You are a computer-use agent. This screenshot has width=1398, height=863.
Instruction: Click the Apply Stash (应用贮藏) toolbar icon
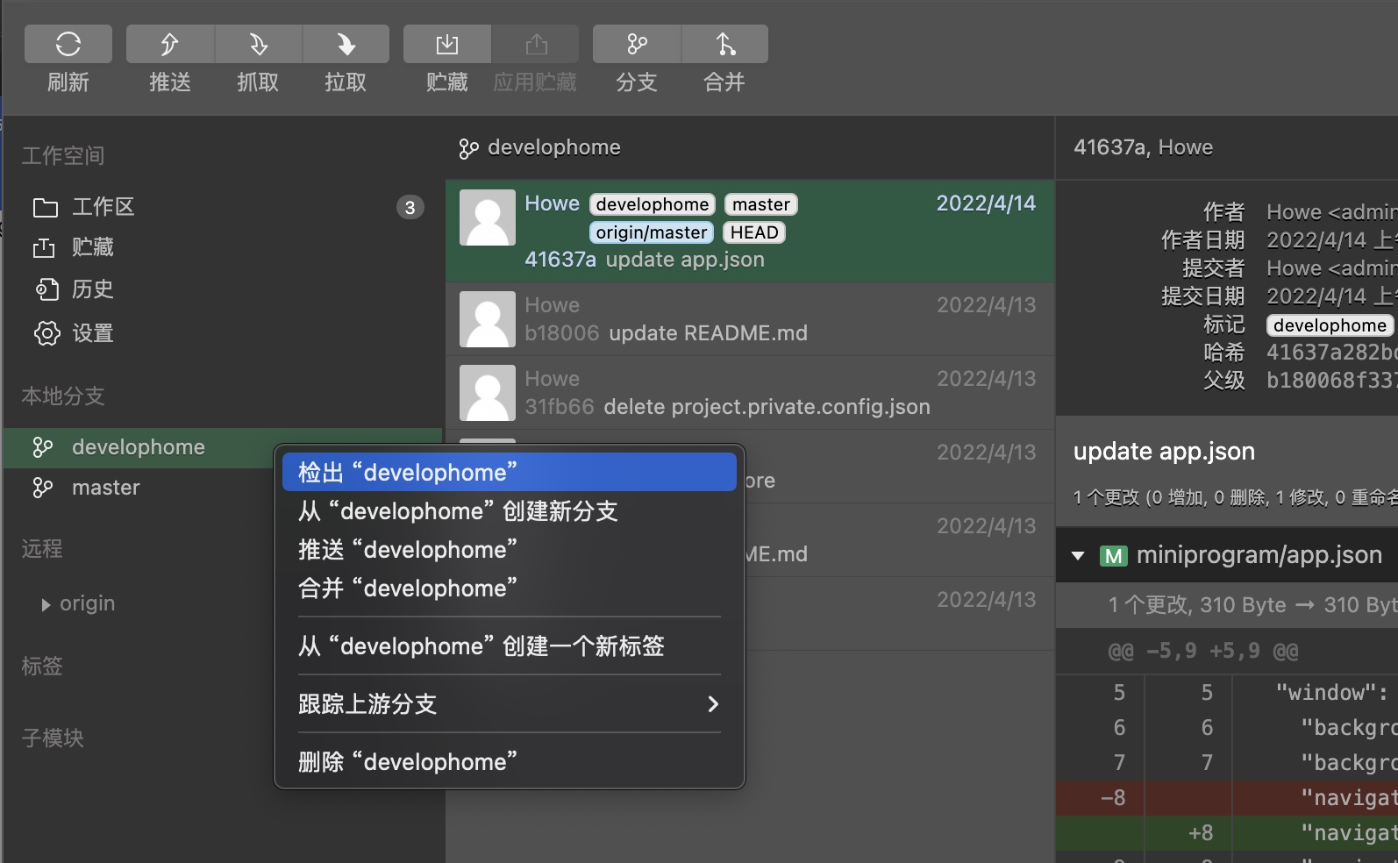tap(535, 44)
